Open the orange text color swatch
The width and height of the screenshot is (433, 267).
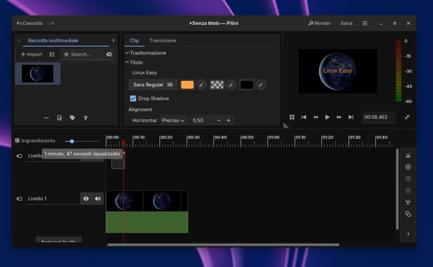[x=187, y=85]
